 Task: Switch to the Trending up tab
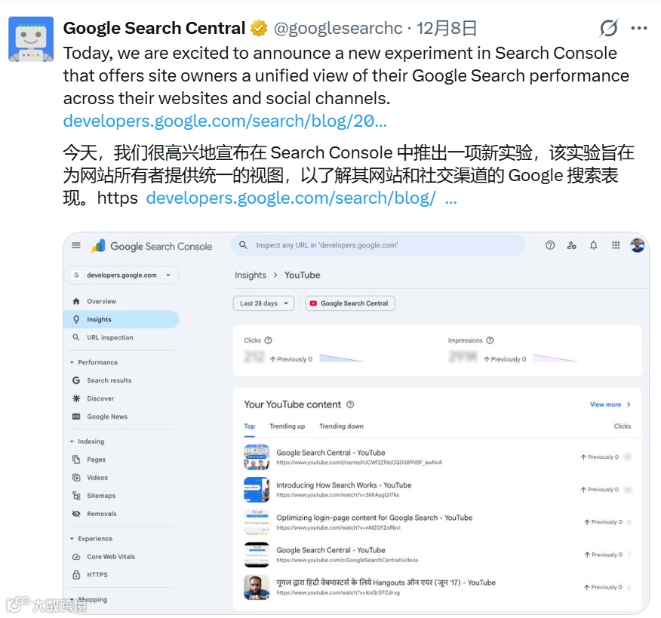click(x=287, y=426)
